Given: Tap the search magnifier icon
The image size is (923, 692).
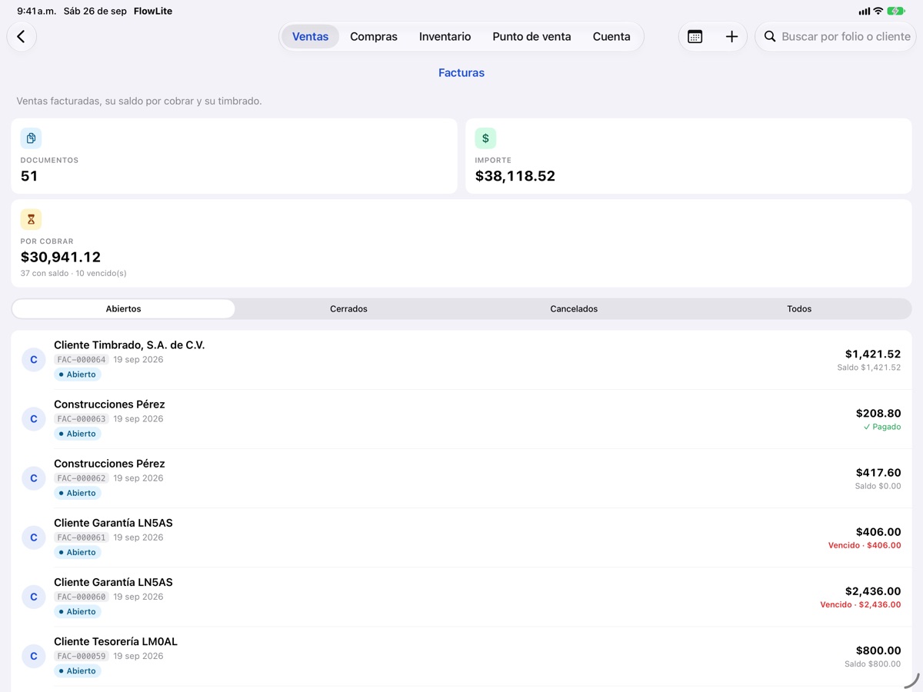Looking at the screenshot, I should coord(770,36).
